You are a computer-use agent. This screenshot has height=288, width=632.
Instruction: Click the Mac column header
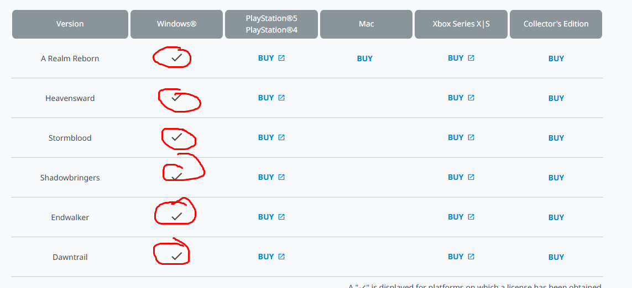[366, 24]
